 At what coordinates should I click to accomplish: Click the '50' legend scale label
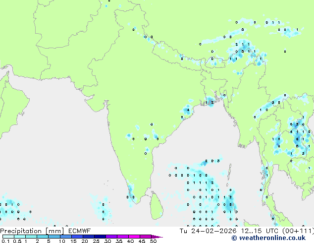tap(154, 241)
